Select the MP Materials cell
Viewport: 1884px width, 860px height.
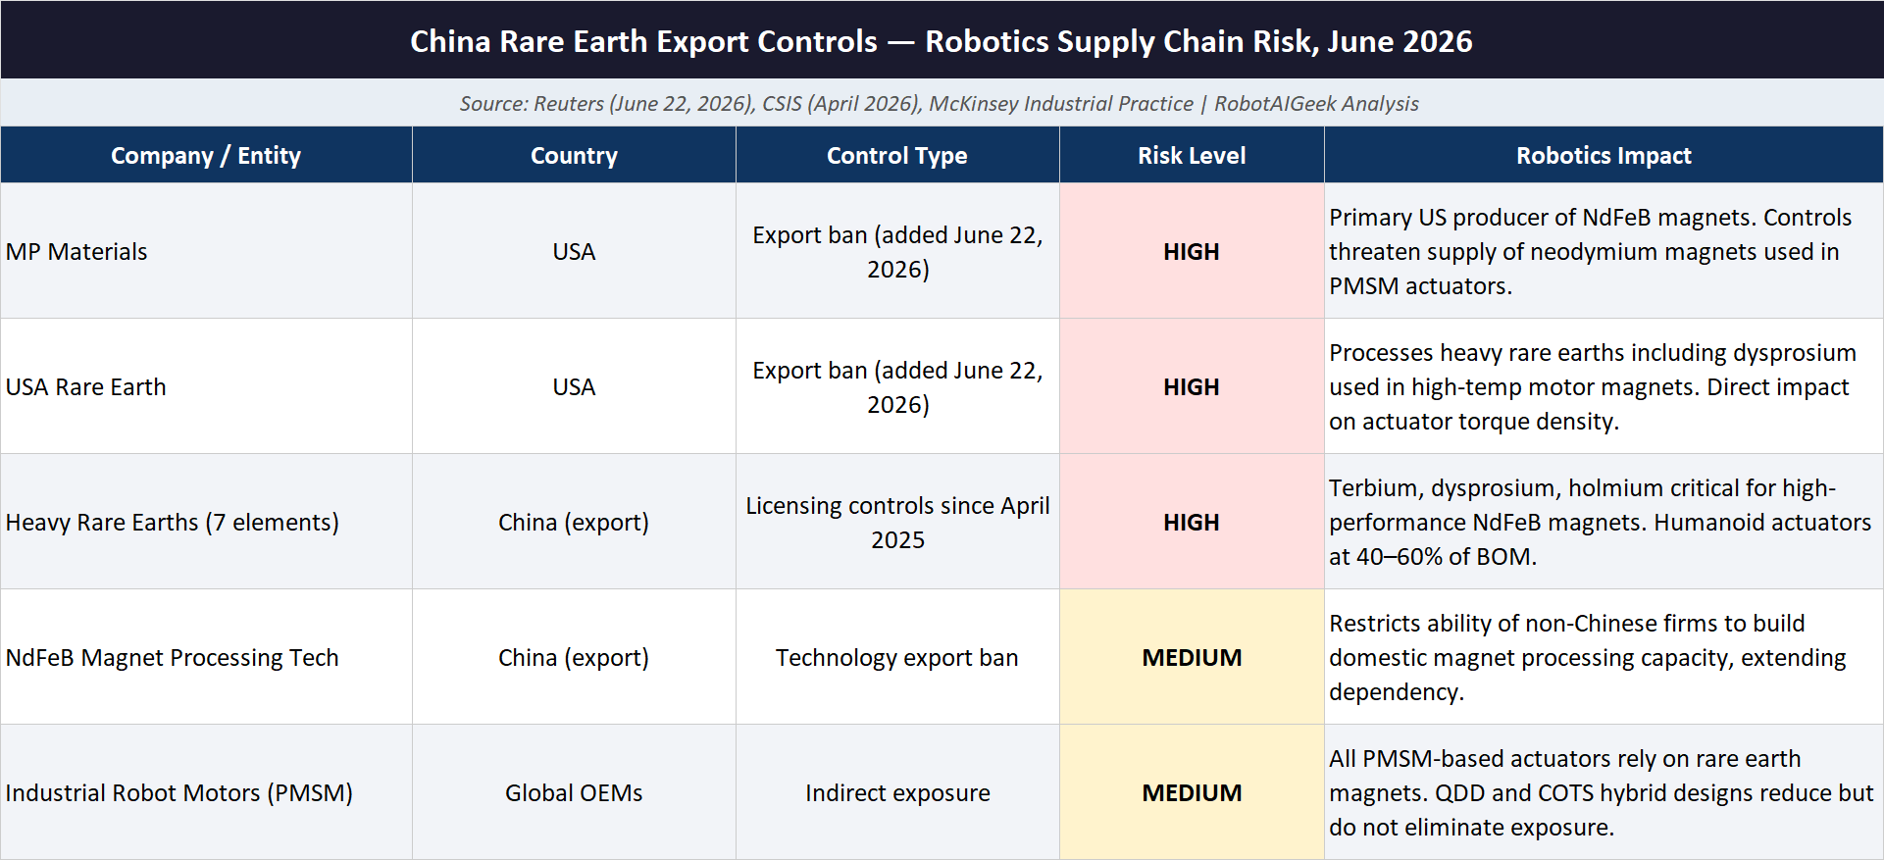coord(206,251)
